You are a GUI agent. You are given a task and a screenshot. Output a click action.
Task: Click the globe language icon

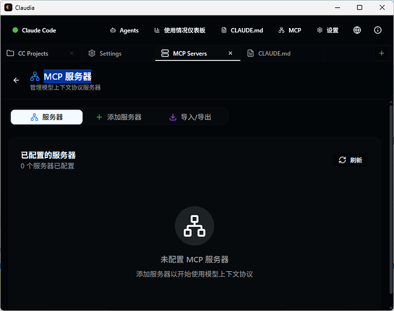click(x=357, y=30)
